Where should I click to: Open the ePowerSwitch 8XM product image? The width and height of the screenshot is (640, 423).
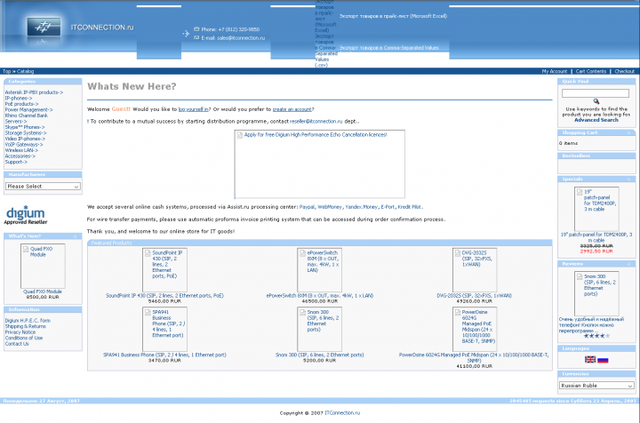[x=320, y=270]
